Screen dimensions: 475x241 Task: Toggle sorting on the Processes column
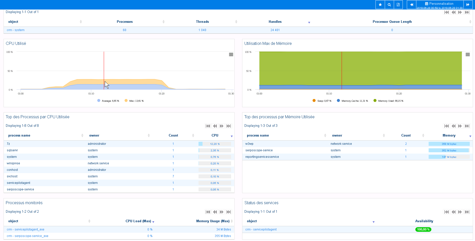point(164,22)
